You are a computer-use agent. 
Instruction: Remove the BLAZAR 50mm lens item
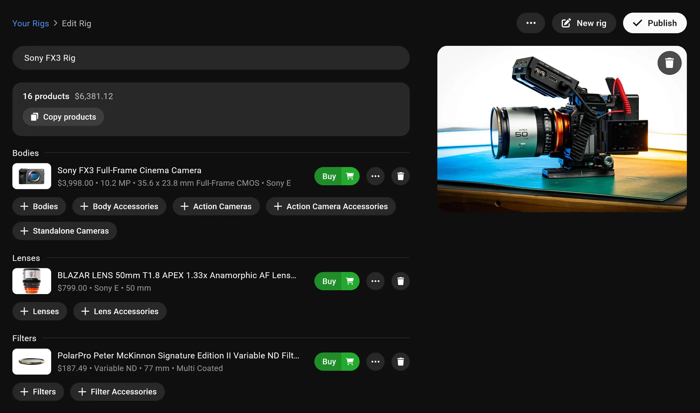coord(400,281)
